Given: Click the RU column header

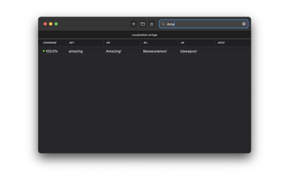Looking at the screenshot, I should [145, 43].
